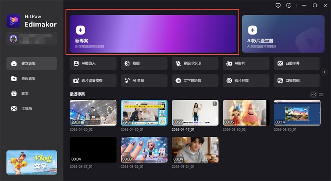
Task: Click the 口播剪輯 icon
Action: pyautogui.click(x=280, y=80)
